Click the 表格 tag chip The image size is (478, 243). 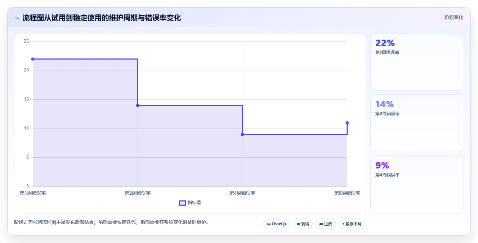tap(303, 224)
